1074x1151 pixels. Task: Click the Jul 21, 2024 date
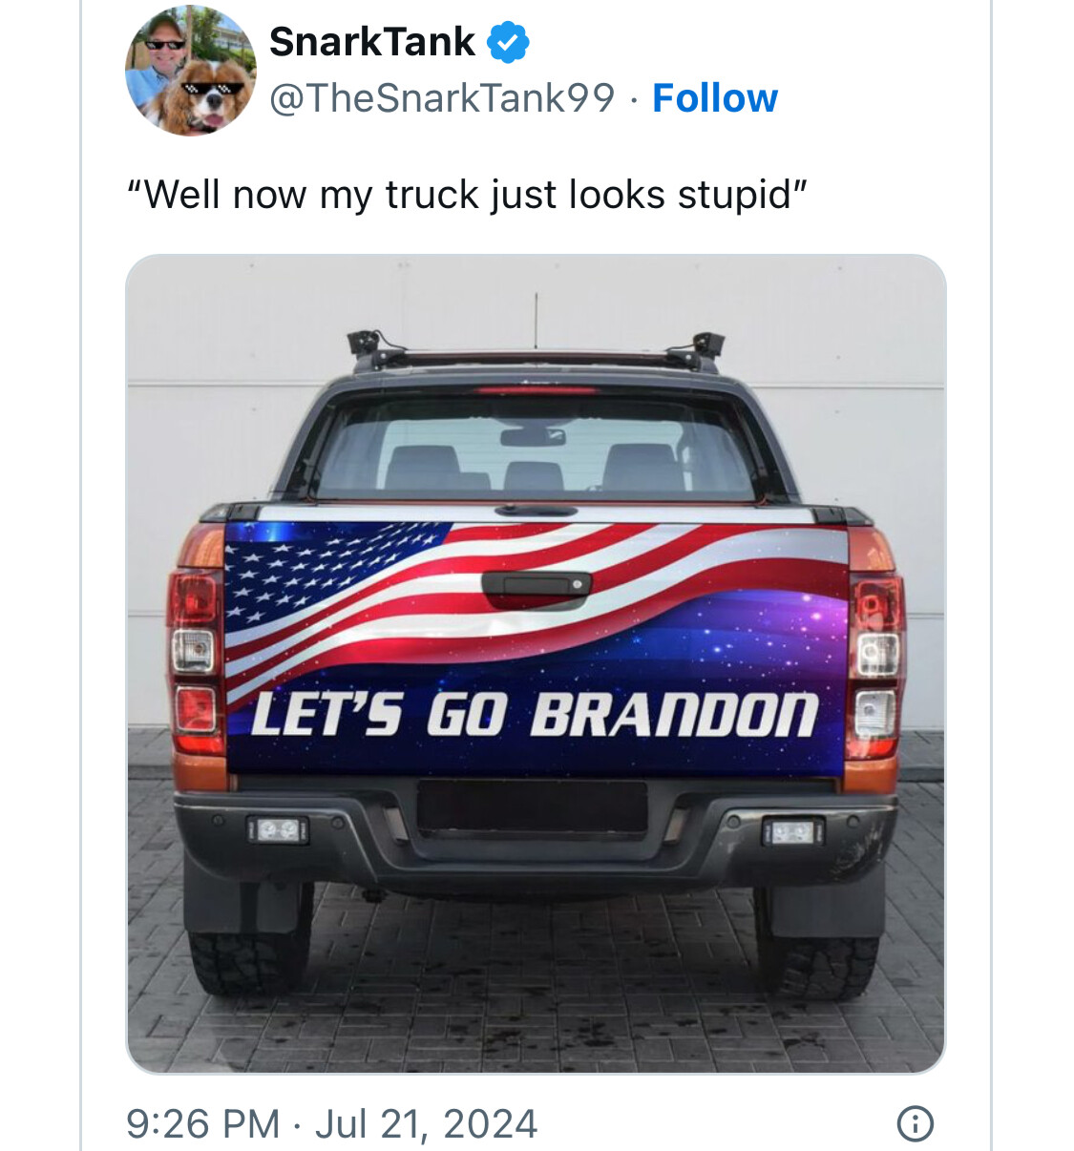pos(426,1123)
